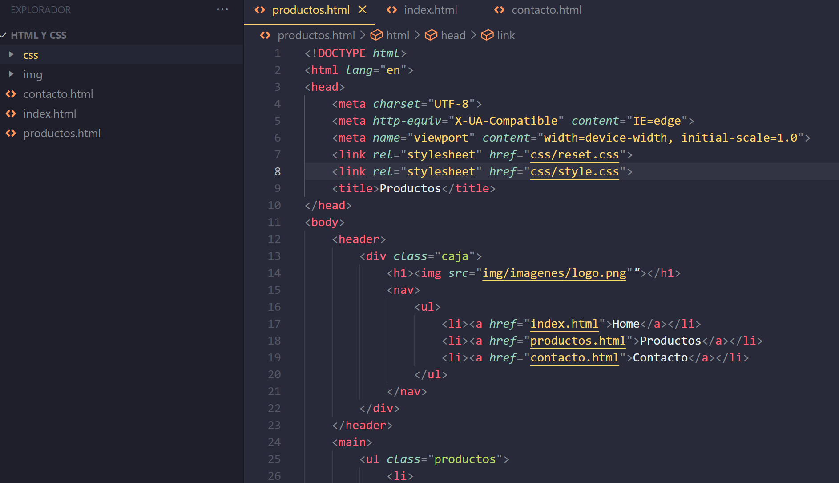Open index.html from the explorer tree
The height and width of the screenshot is (483, 839).
pyautogui.click(x=50, y=114)
